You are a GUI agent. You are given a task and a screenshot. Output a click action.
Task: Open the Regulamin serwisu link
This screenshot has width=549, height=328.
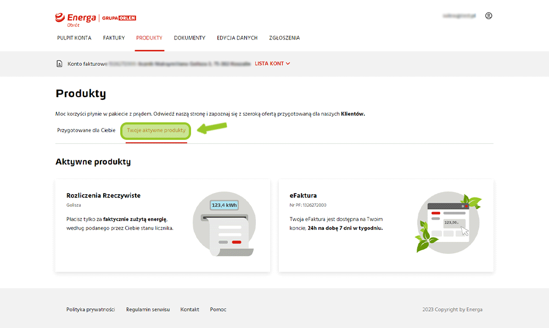tap(148, 309)
